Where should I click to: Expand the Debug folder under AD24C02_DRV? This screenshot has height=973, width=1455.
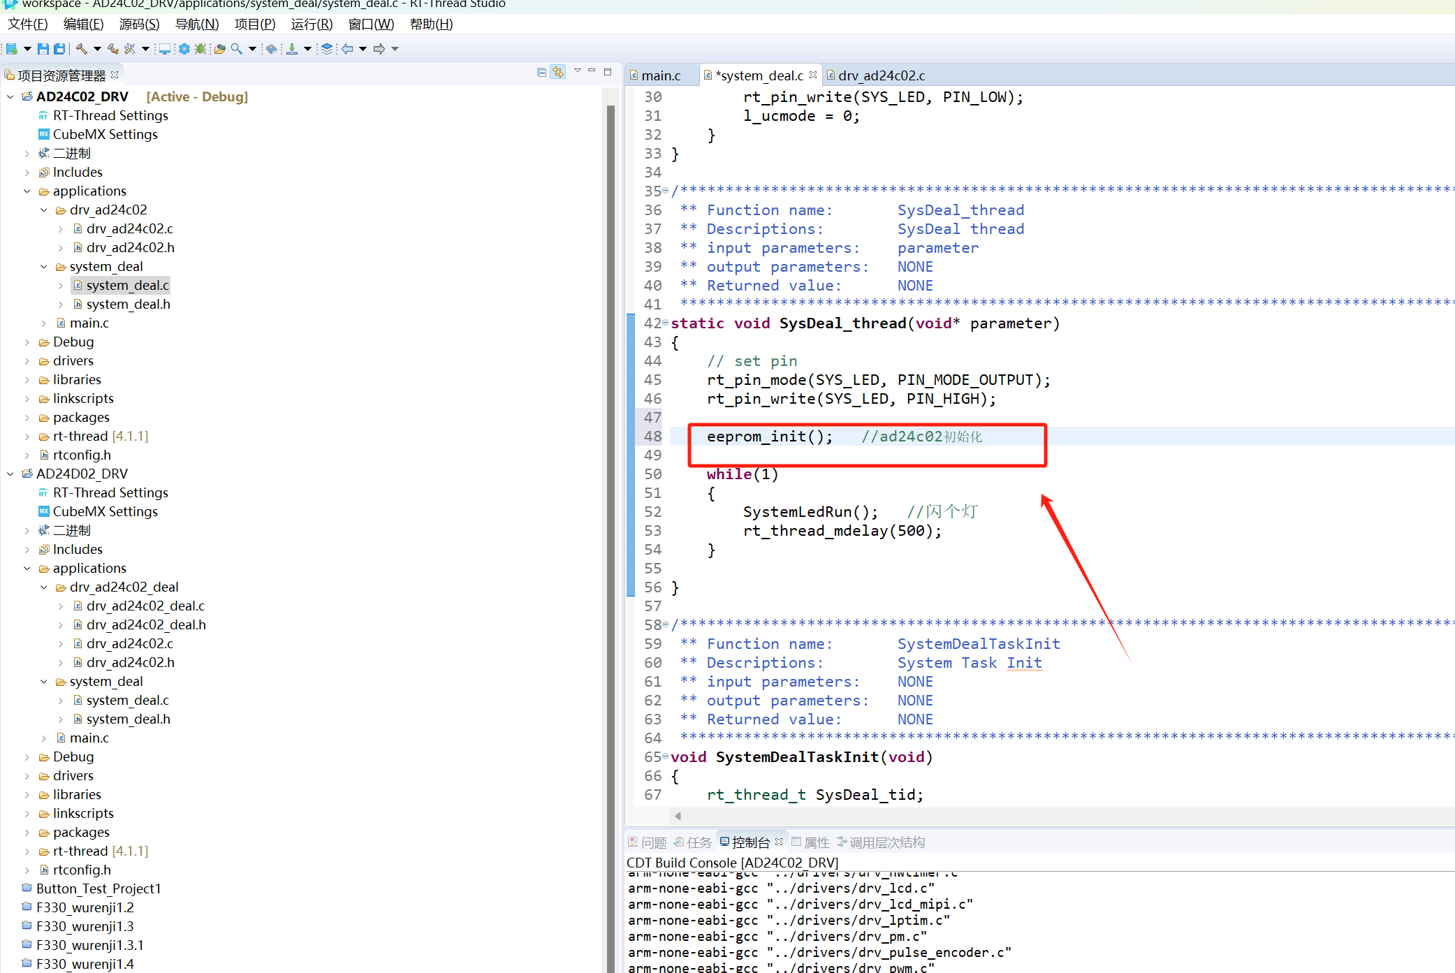pos(27,342)
